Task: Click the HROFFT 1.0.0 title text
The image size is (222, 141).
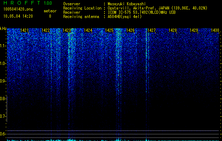Action: [28, 3]
